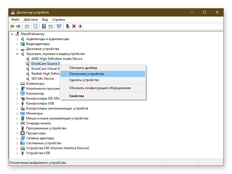Click the printer icon for Очереди печати

23,123
